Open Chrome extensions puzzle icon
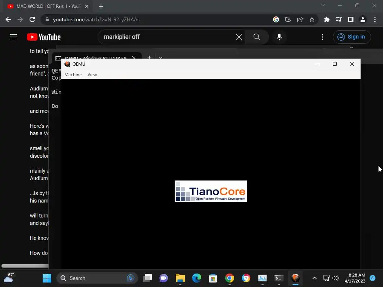Screen dimensions: 383x287 click(x=327, y=19)
